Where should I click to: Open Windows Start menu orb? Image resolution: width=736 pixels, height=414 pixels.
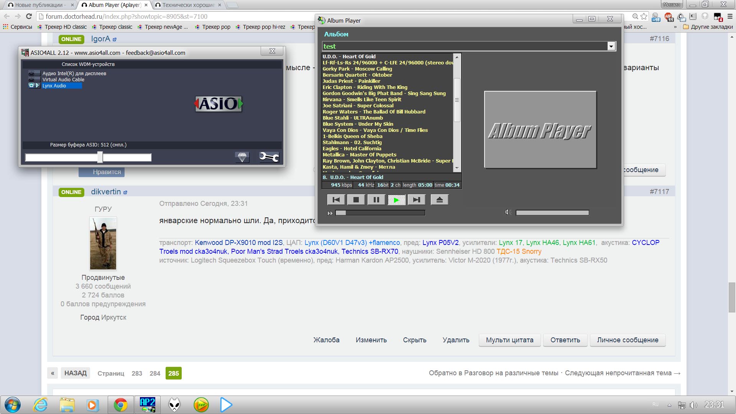click(x=13, y=405)
